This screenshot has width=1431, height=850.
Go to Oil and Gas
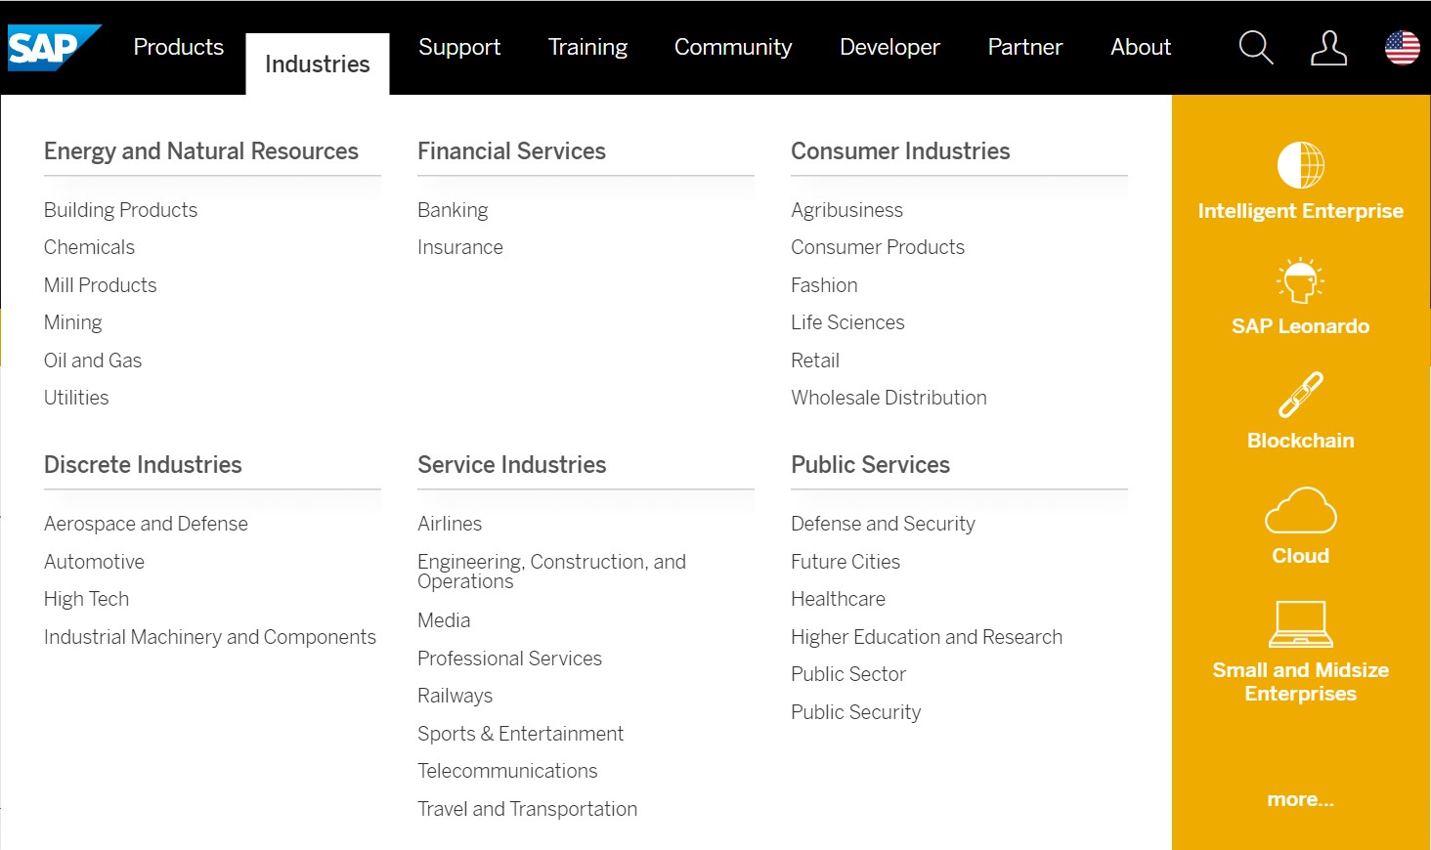[x=93, y=361]
